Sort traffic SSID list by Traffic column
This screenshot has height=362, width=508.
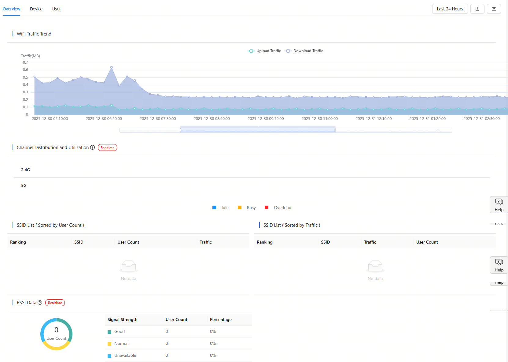370,242
